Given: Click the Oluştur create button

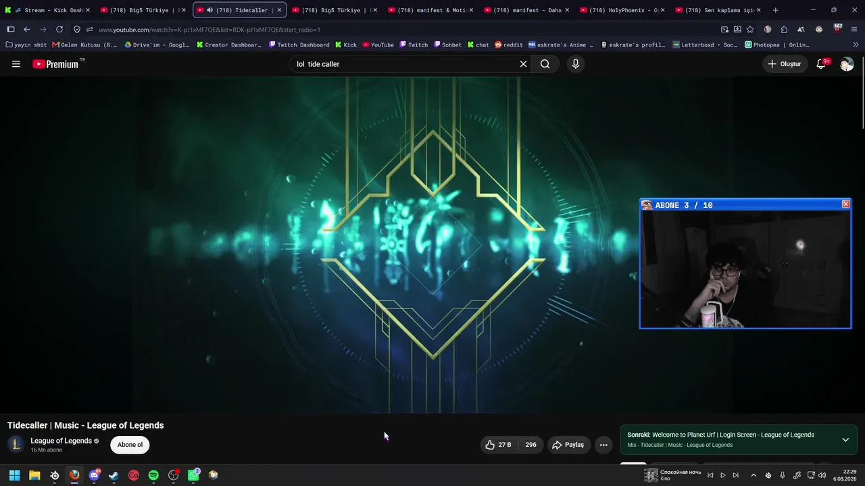Looking at the screenshot, I should tap(785, 64).
